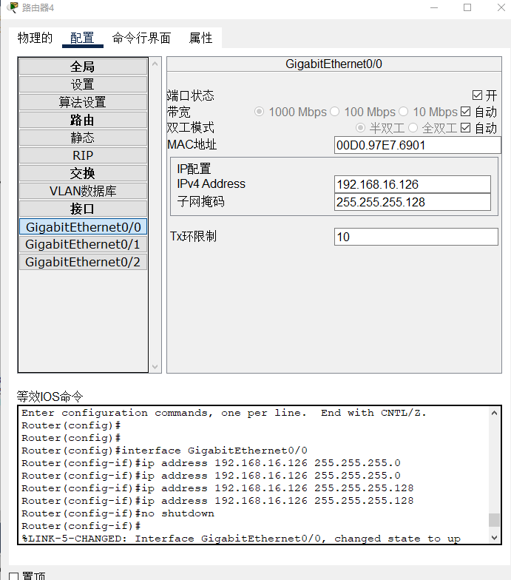Click the 接口 section header
This screenshot has width=511, height=580.
click(x=83, y=209)
